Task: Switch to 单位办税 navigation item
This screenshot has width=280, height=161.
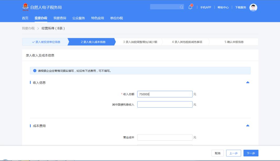Action: click(116, 18)
